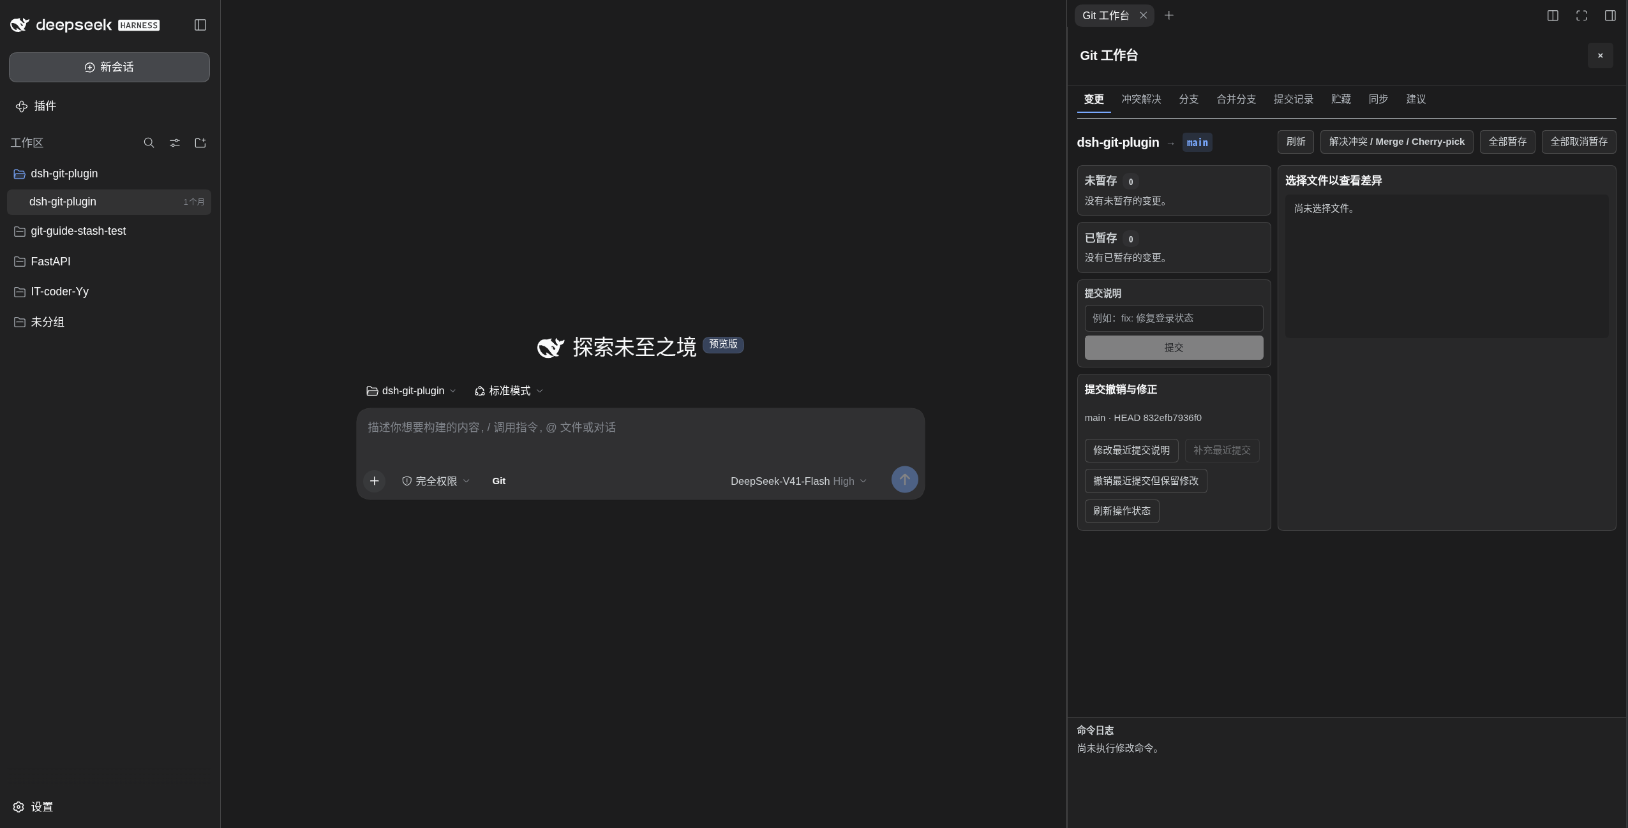Switch to the 分支 tab
Viewport: 1628px width, 828px height.
1188,99
